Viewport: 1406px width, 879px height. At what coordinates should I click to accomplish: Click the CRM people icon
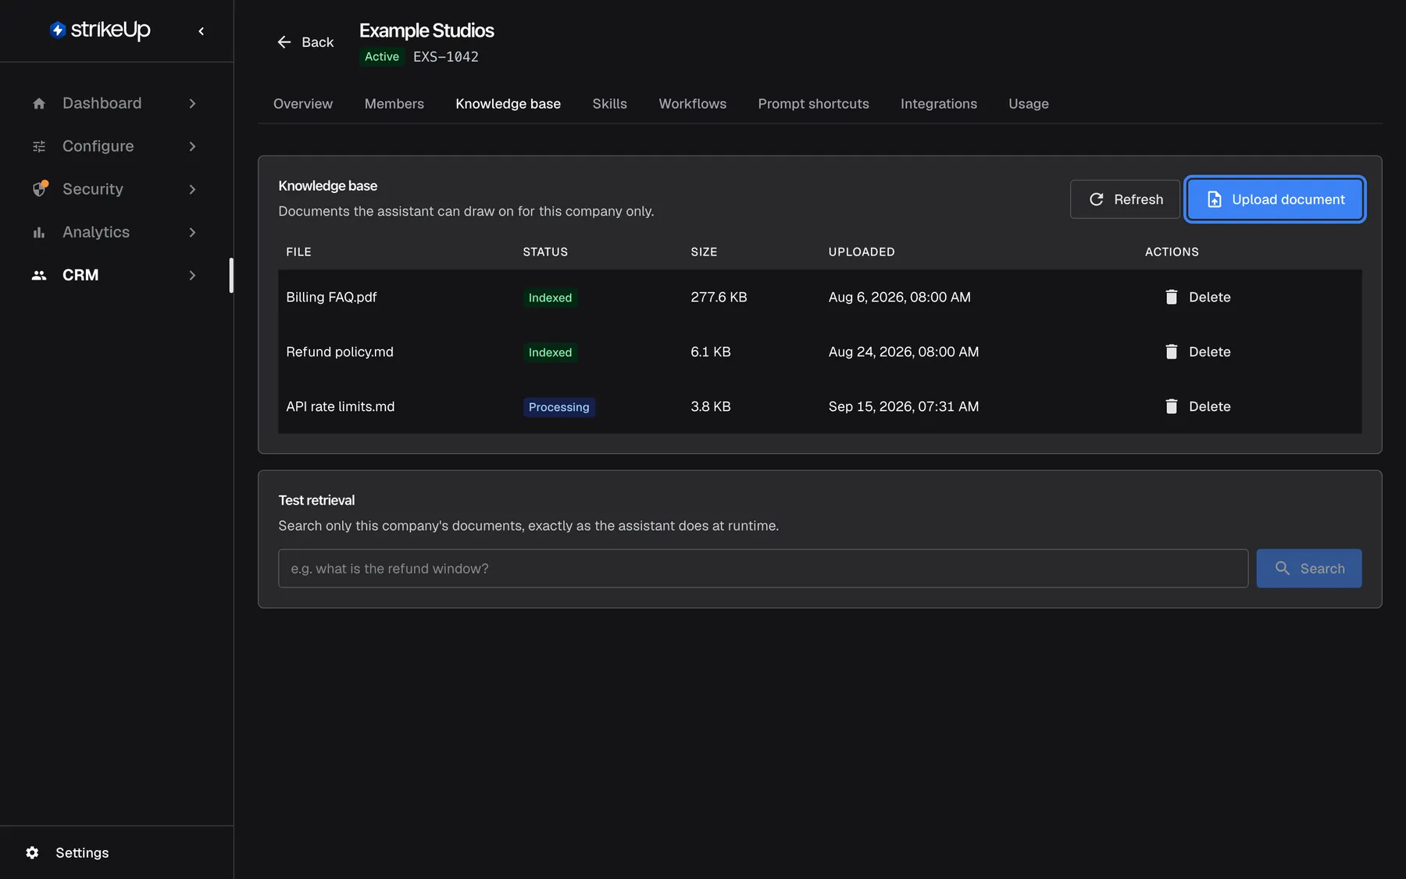point(39,275)
